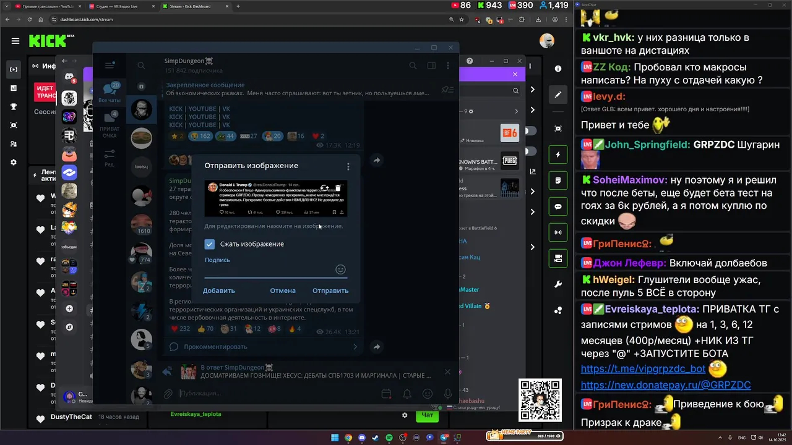
Task: Delete the attached image in send dialog
Action: click(x=338, y=187)
